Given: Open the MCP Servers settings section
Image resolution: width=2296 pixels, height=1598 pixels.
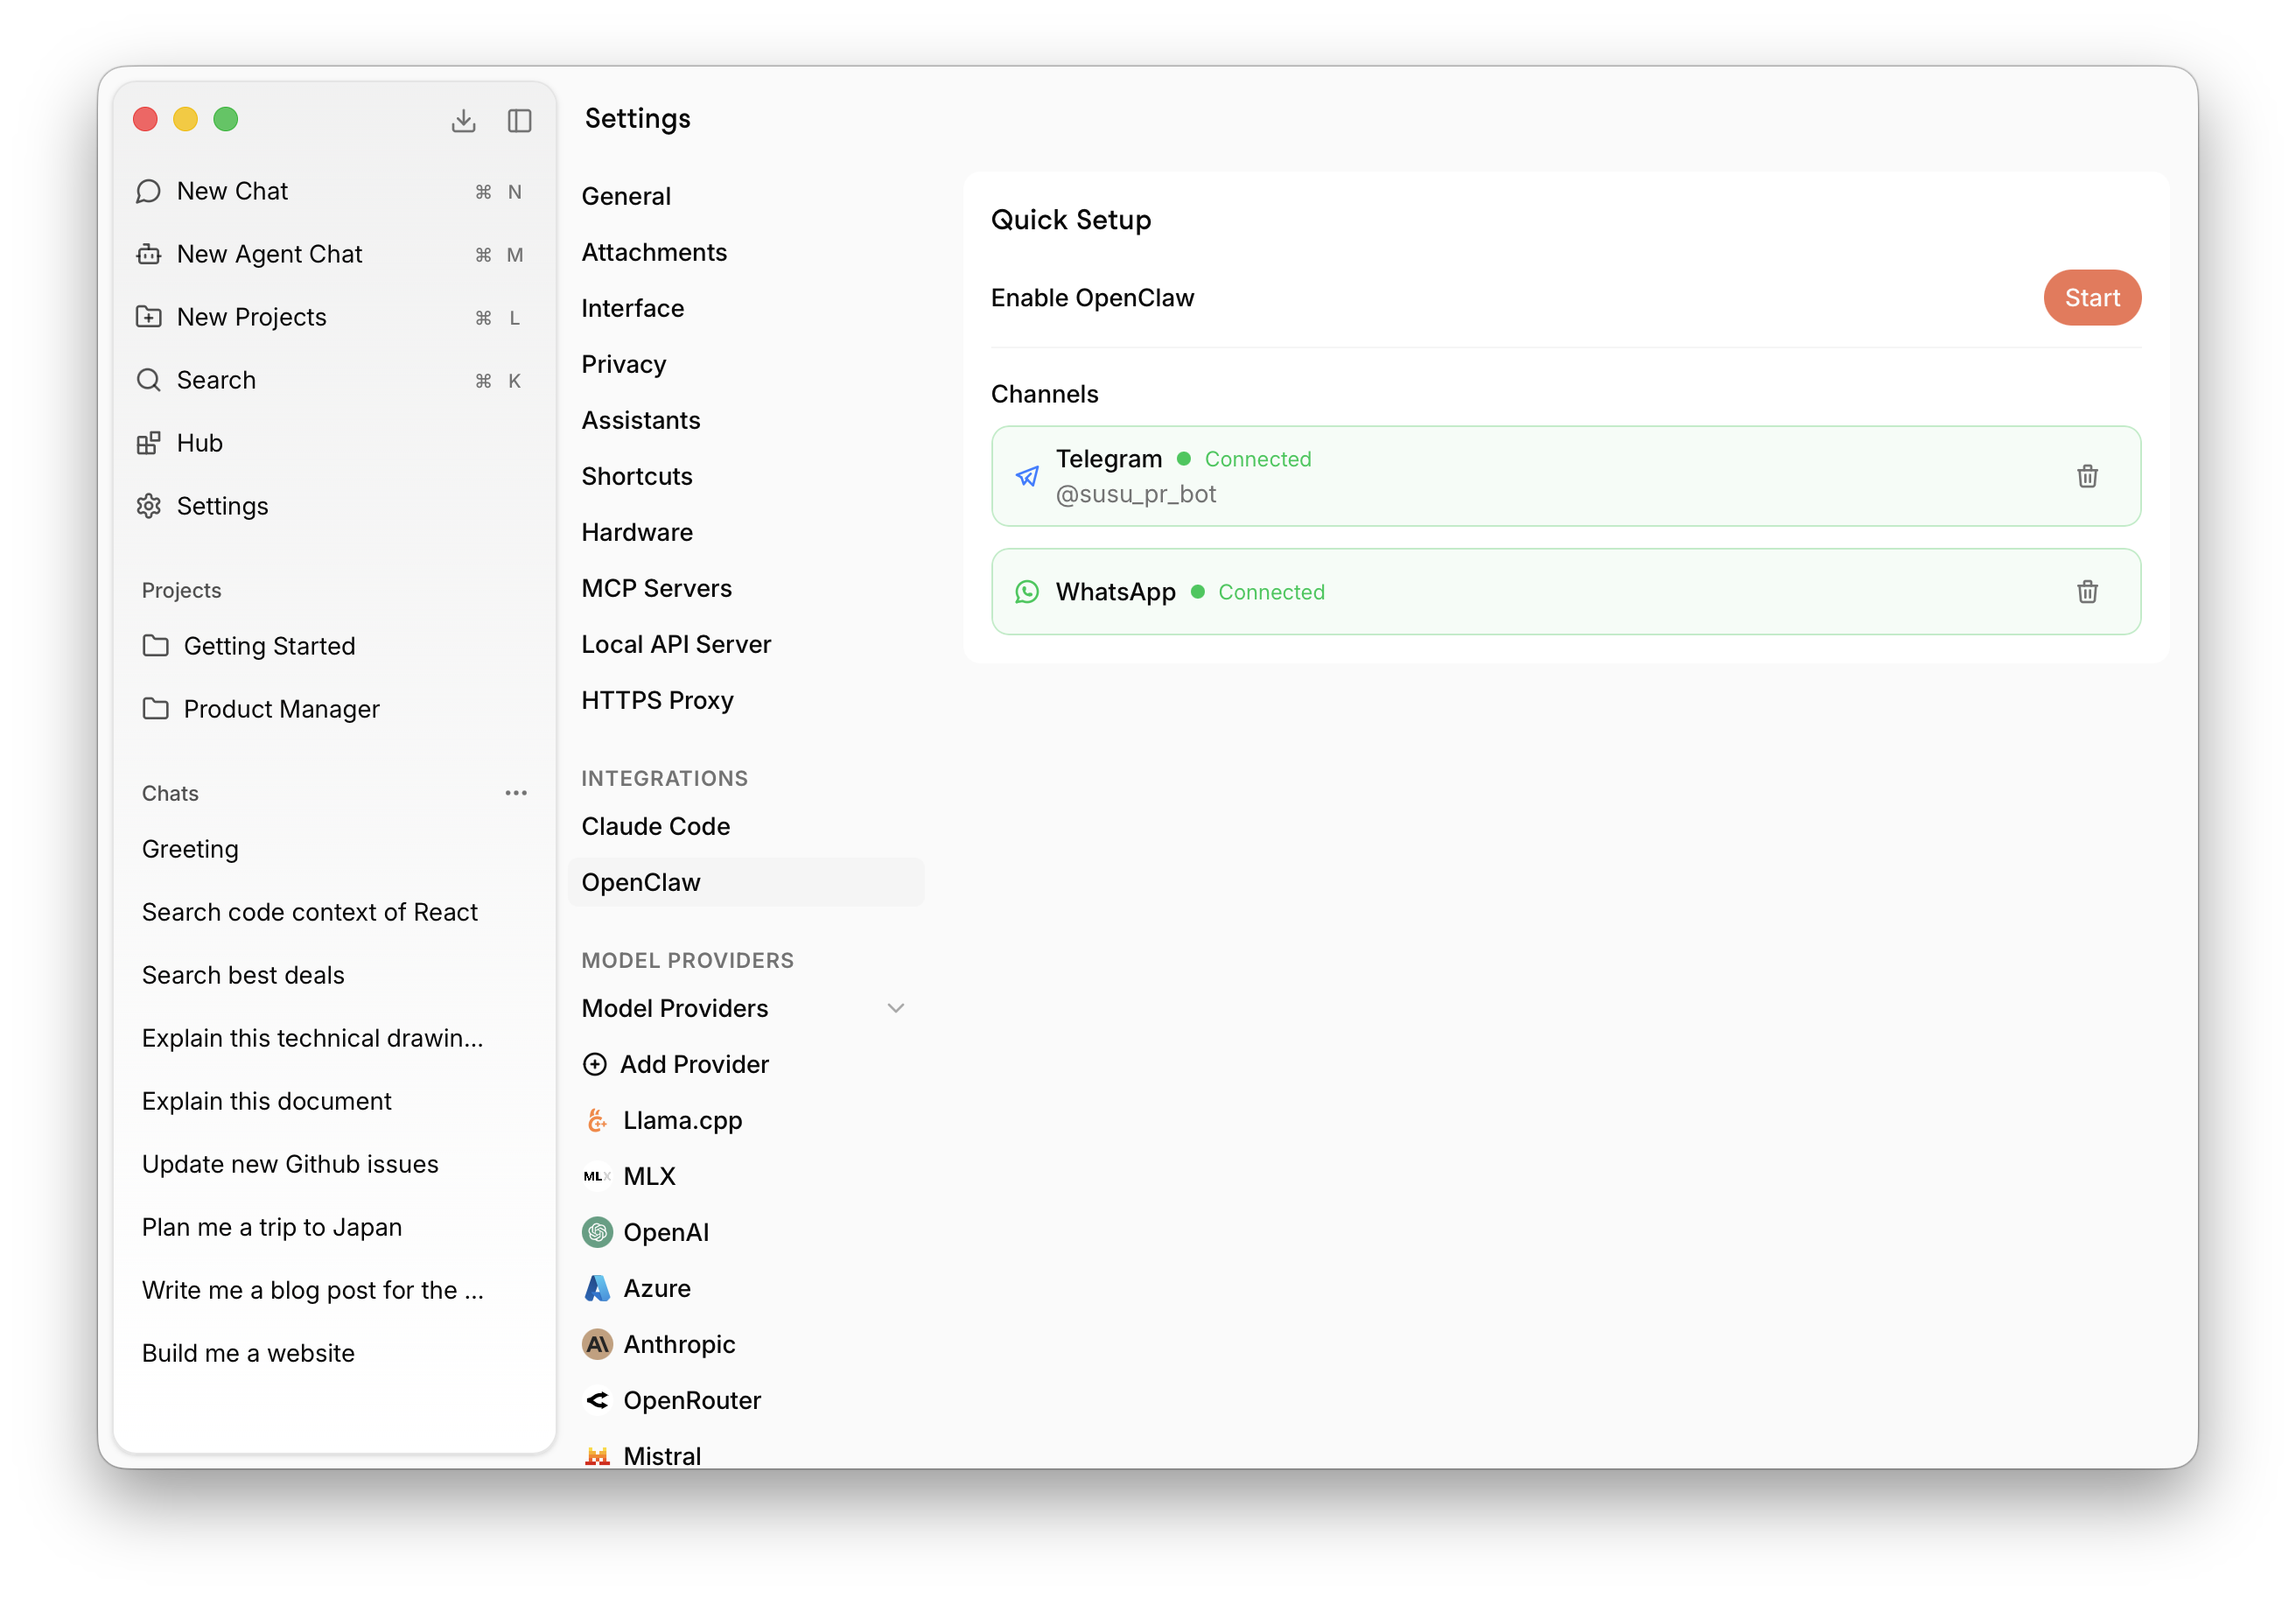Looking at the screenshot, I should [656, 588].
